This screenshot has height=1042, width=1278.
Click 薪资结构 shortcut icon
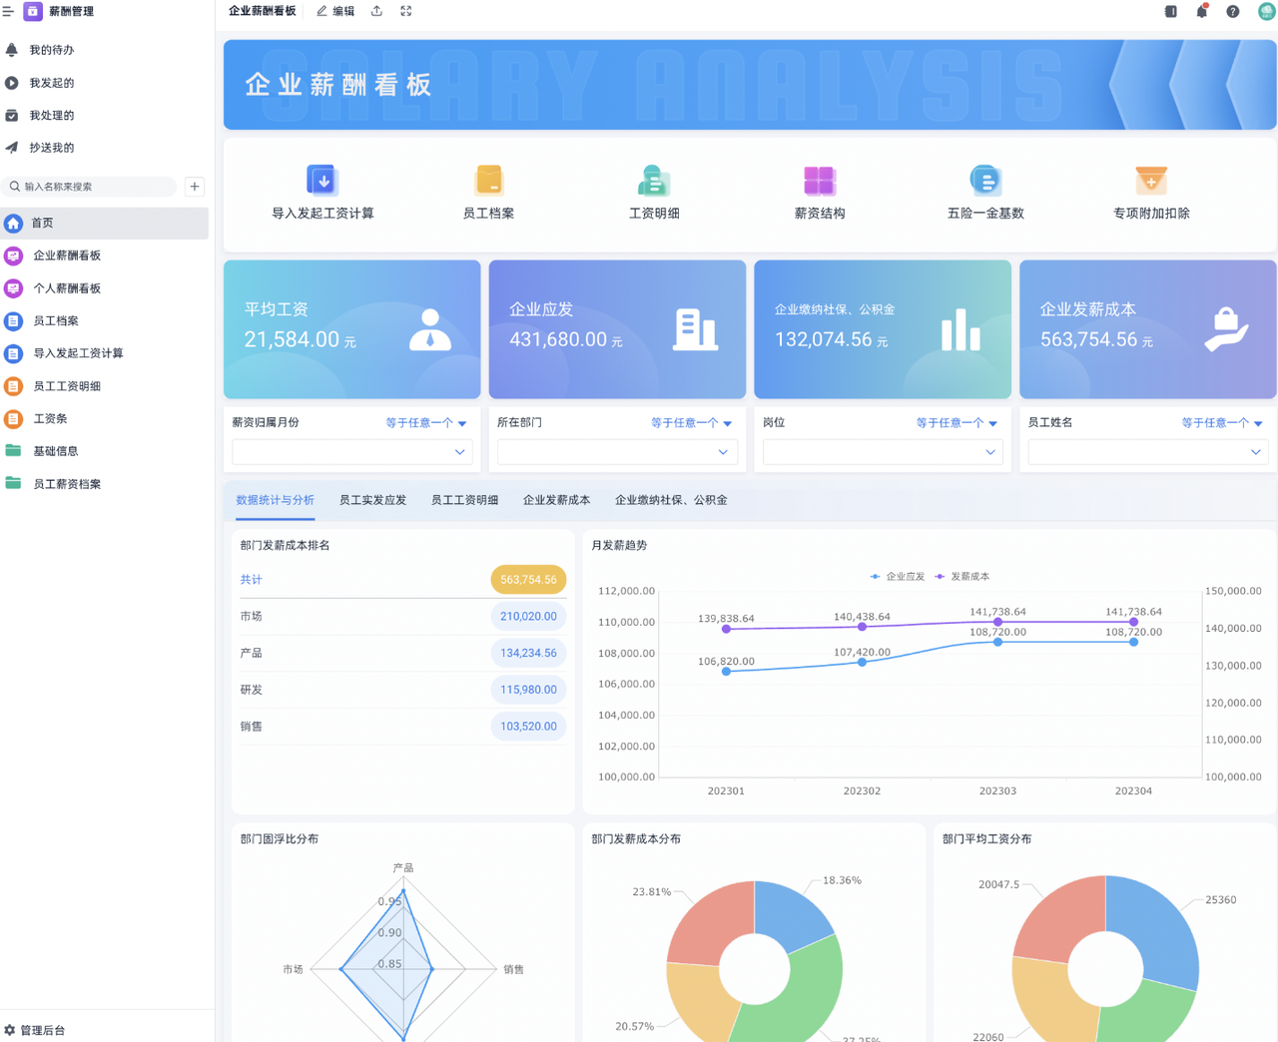tap(820, 181)
